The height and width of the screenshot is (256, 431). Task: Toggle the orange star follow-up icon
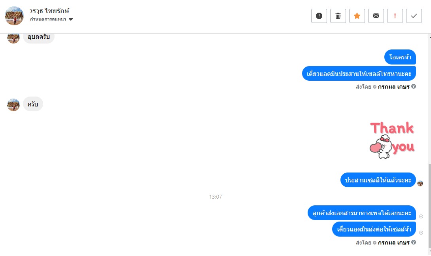[357, 16]
